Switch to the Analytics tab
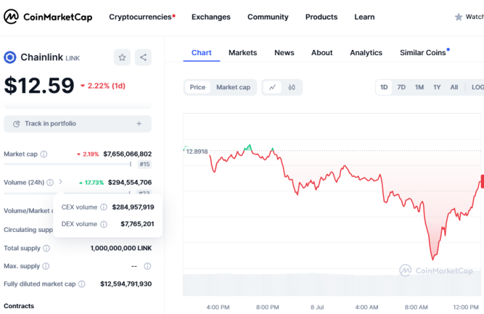The image size is (484, 314). point(366,53)
